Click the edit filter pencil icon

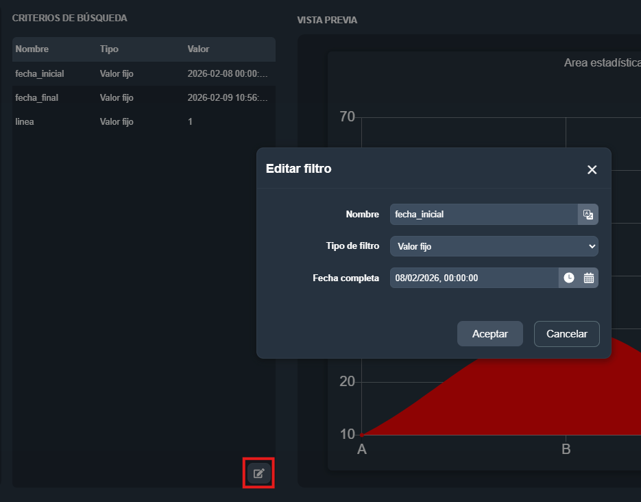(x=258, y=473)
